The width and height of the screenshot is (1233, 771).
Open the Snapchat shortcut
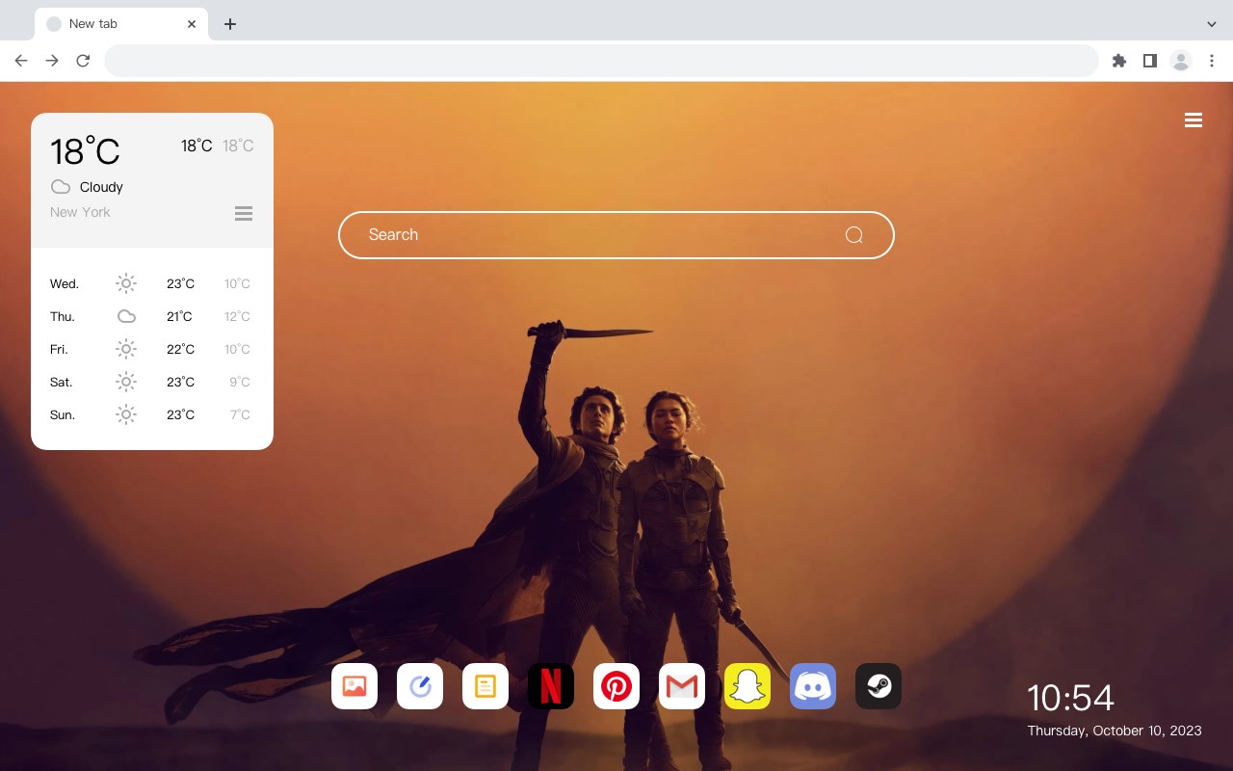coord(748,686)
